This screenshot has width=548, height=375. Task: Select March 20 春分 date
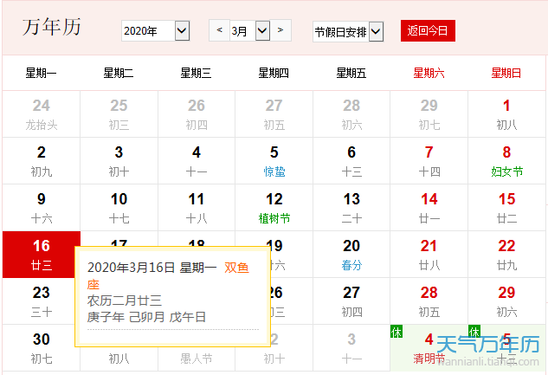[351, 255]
